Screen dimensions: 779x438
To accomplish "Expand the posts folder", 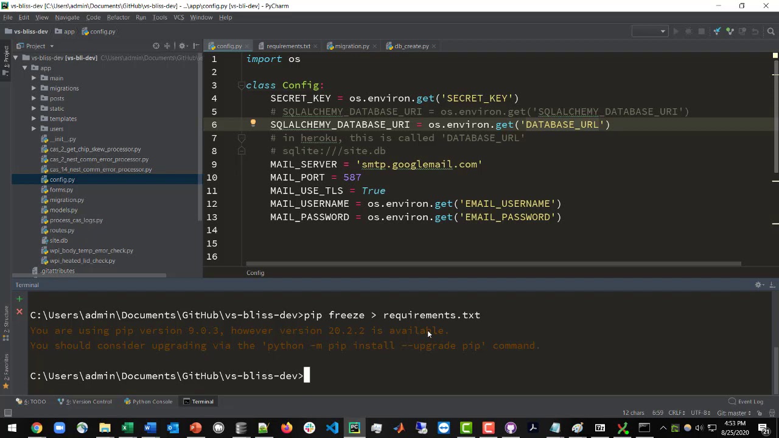I will coord(34,99).
